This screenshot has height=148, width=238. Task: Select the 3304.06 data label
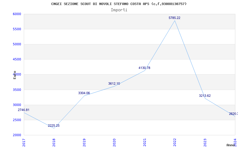[x=84, y=93]
